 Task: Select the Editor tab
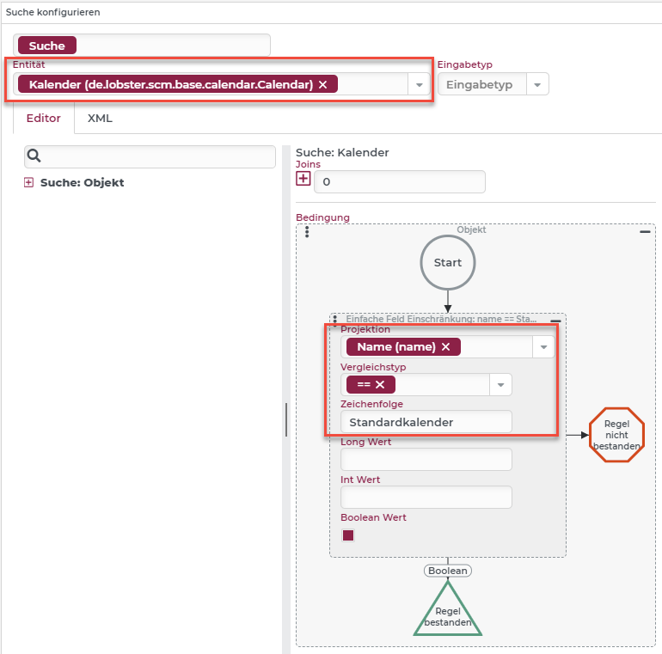click(x=44, y=119)
